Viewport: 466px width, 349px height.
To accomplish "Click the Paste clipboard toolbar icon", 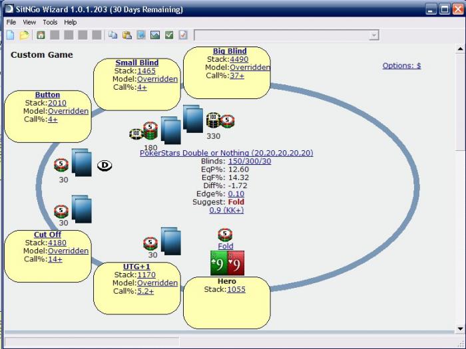I will tap(127, 35).
